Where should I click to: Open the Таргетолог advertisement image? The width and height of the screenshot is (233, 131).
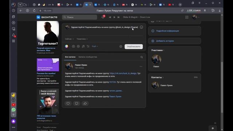coord(48,33)
